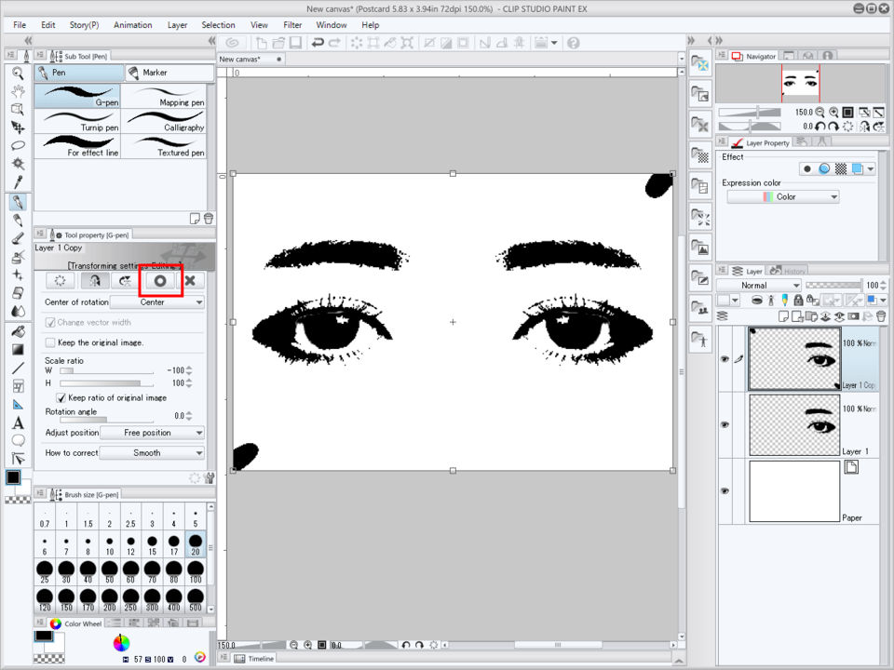Cancel the transformation with the X button
The width and height of the screenshot is (894, 670).
pyautogui.click(x=190, y=280)
